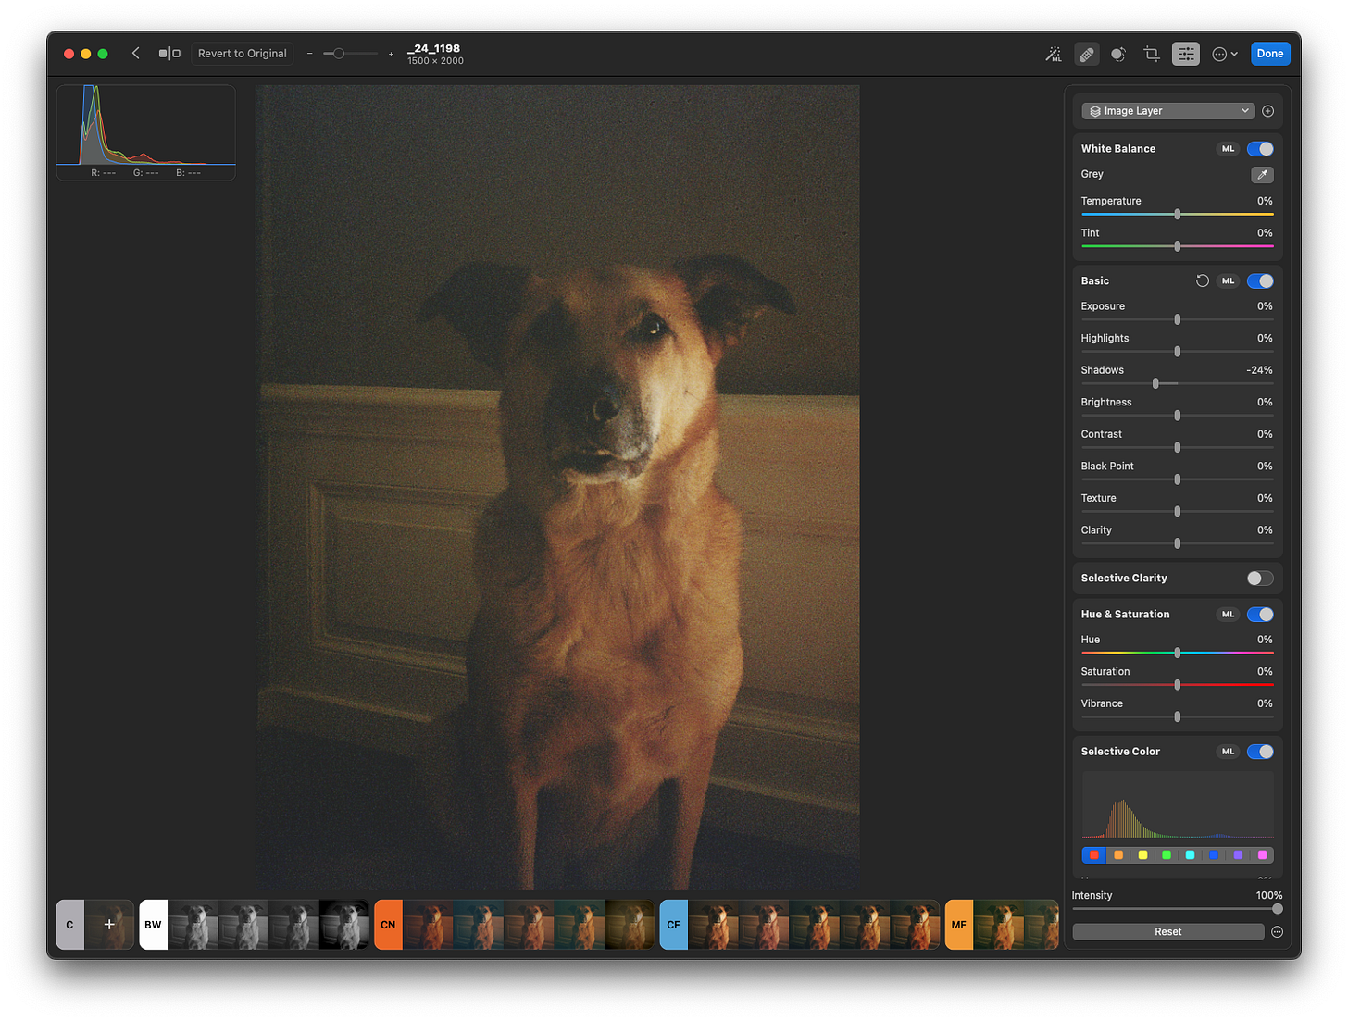Click the toolbar zoom slider handle
Screen dimensions: 1348x1021
coord(339,54)
